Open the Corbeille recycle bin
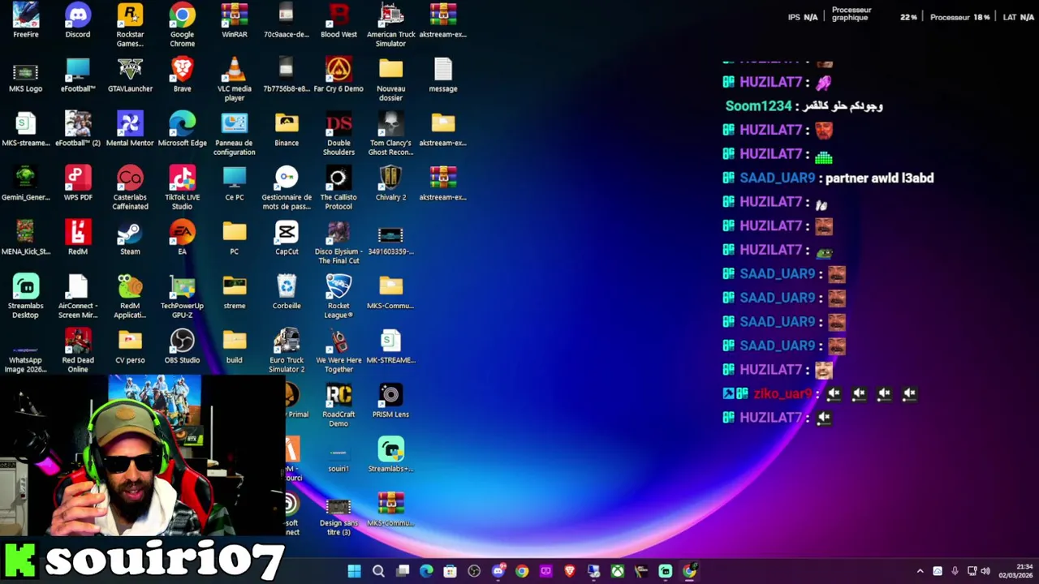Viewport: 1039px width, 584px height. (287, 292)
